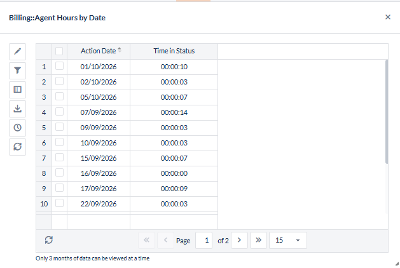
Task: Select the date cell 05/10/2026
Action: [x=99, y=97]
